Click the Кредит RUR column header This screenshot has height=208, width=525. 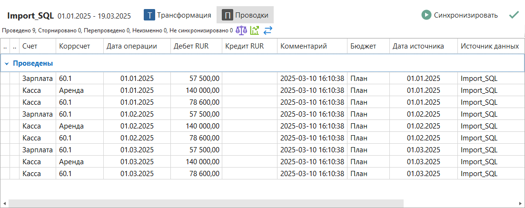[244, 46]
